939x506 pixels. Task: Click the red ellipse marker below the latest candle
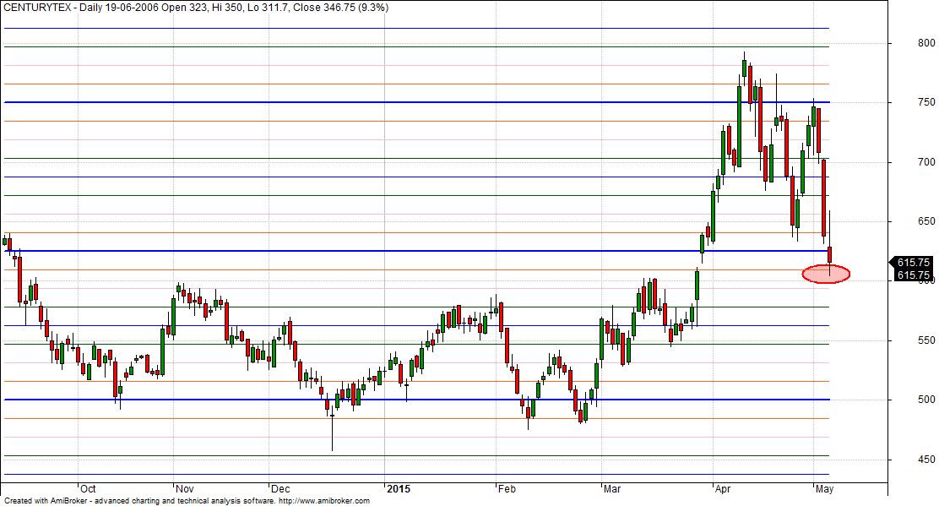click(825, 274)
